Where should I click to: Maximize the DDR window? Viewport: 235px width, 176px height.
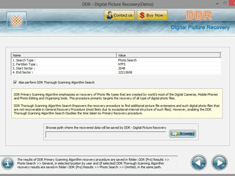click(x=225, y=3)
